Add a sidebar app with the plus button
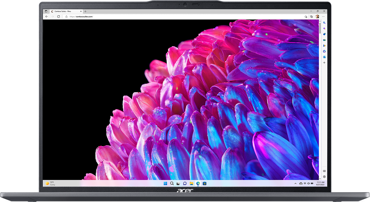 324,63
